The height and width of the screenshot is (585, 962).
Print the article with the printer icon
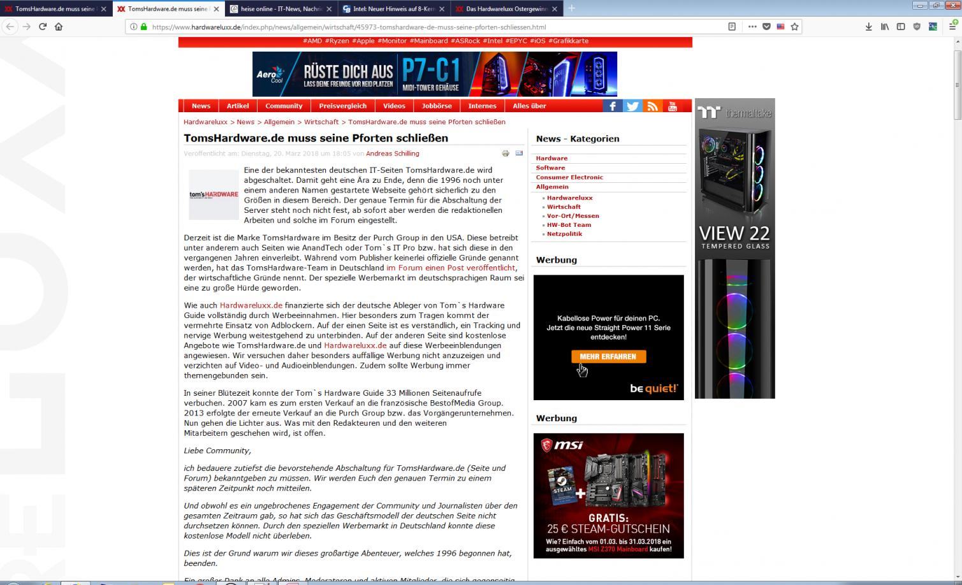click(506, 154)
